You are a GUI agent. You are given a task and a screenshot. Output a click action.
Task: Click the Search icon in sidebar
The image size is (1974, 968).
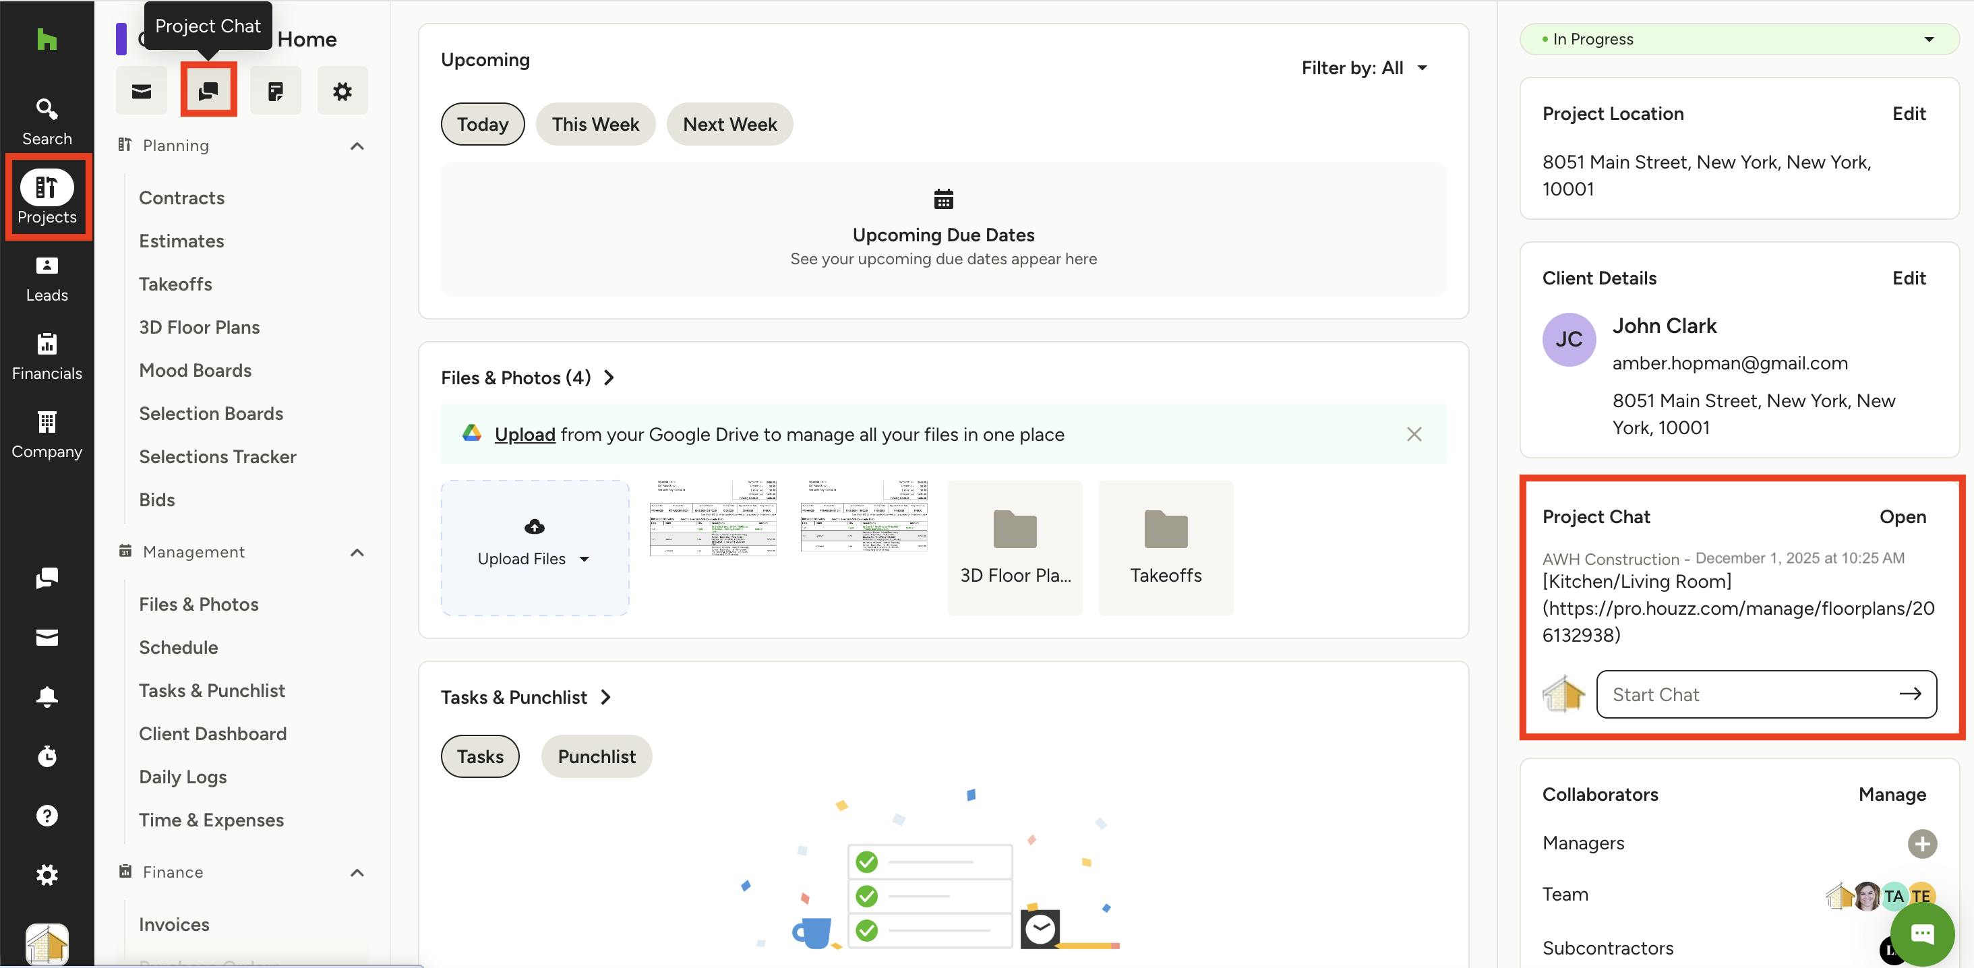[47, 121]
